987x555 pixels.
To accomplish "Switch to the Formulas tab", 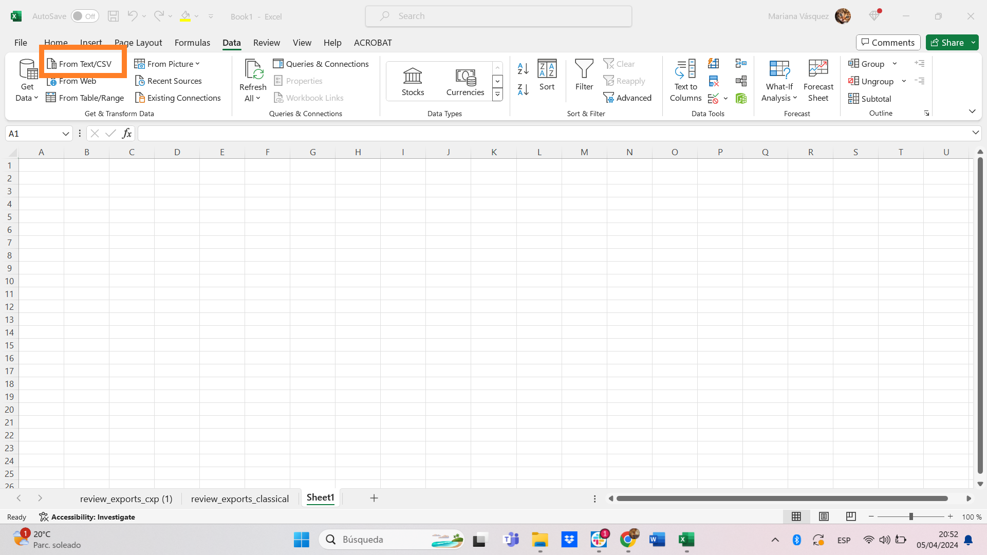I will [192, 43].
